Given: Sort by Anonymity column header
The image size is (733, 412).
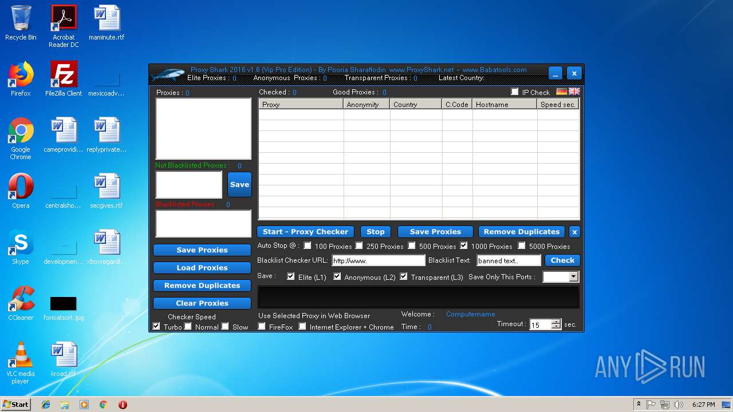Looking at the screenshot, I should pos(366,104).
